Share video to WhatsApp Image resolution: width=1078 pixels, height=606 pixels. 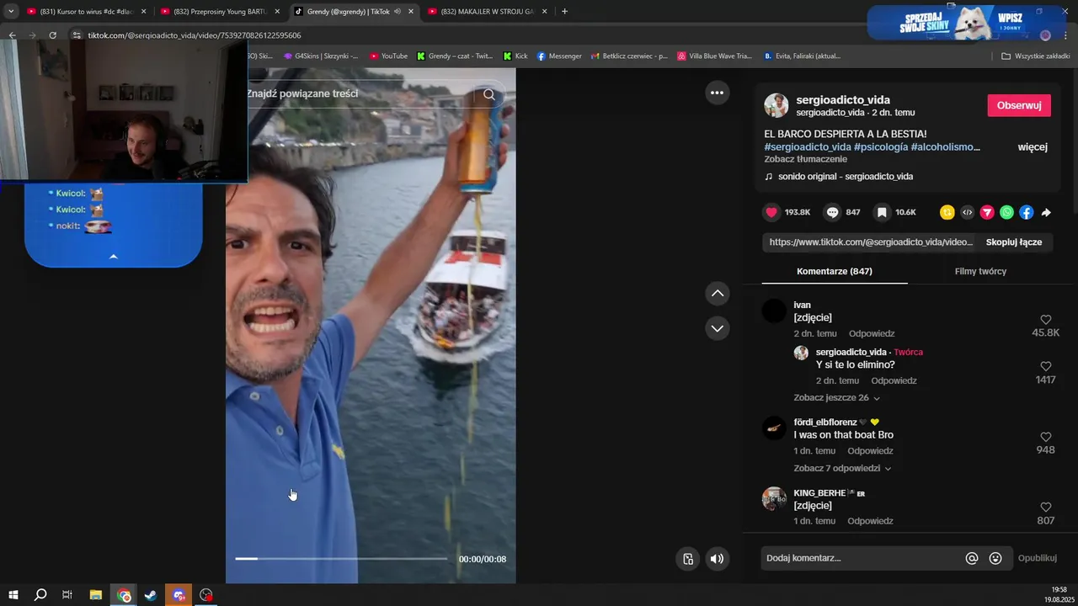[x=1006, y=213]
